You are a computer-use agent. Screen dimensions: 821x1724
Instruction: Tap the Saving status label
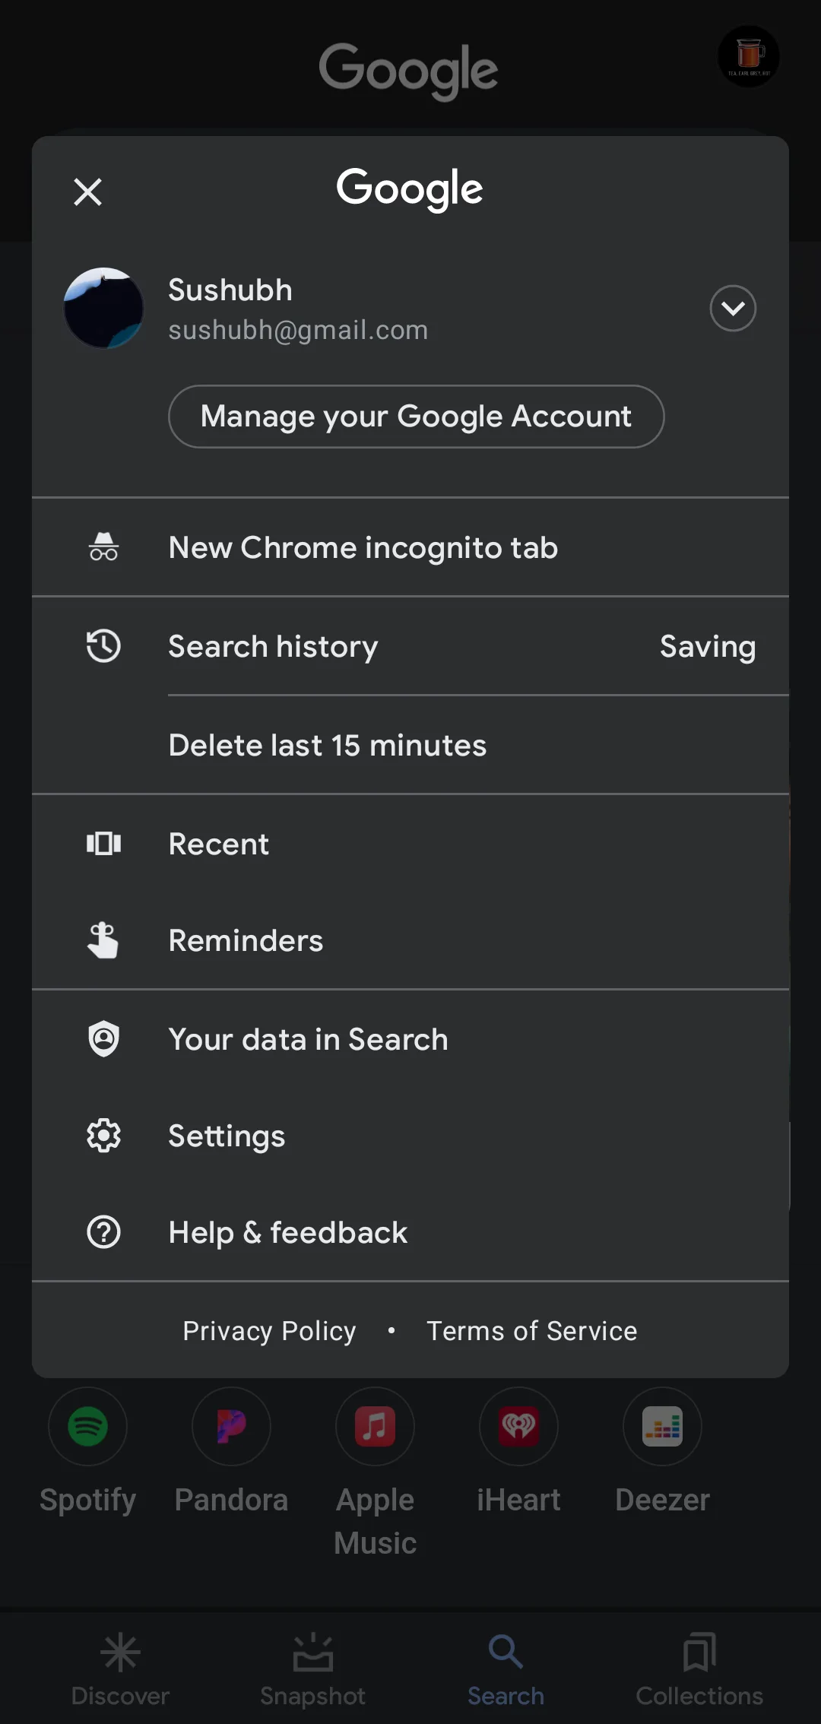[707, 646]
